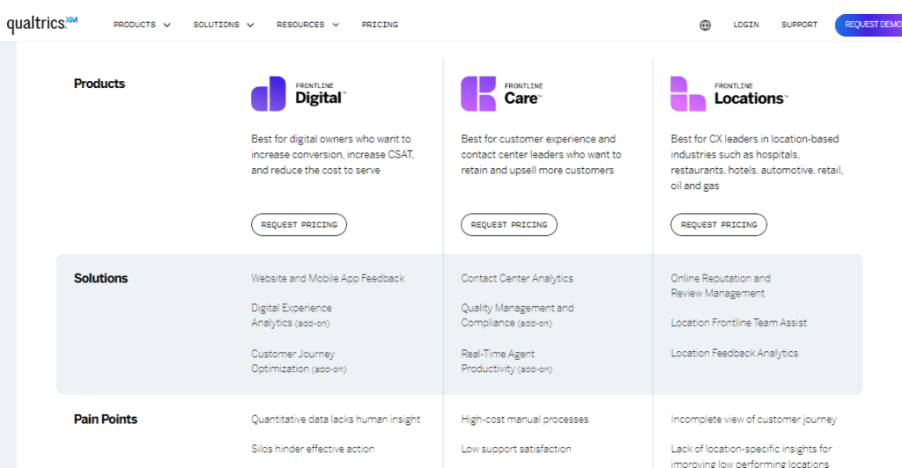Click the Frontline Locations description text
Screen dimensions: 902x468
(x=757, y=163)
